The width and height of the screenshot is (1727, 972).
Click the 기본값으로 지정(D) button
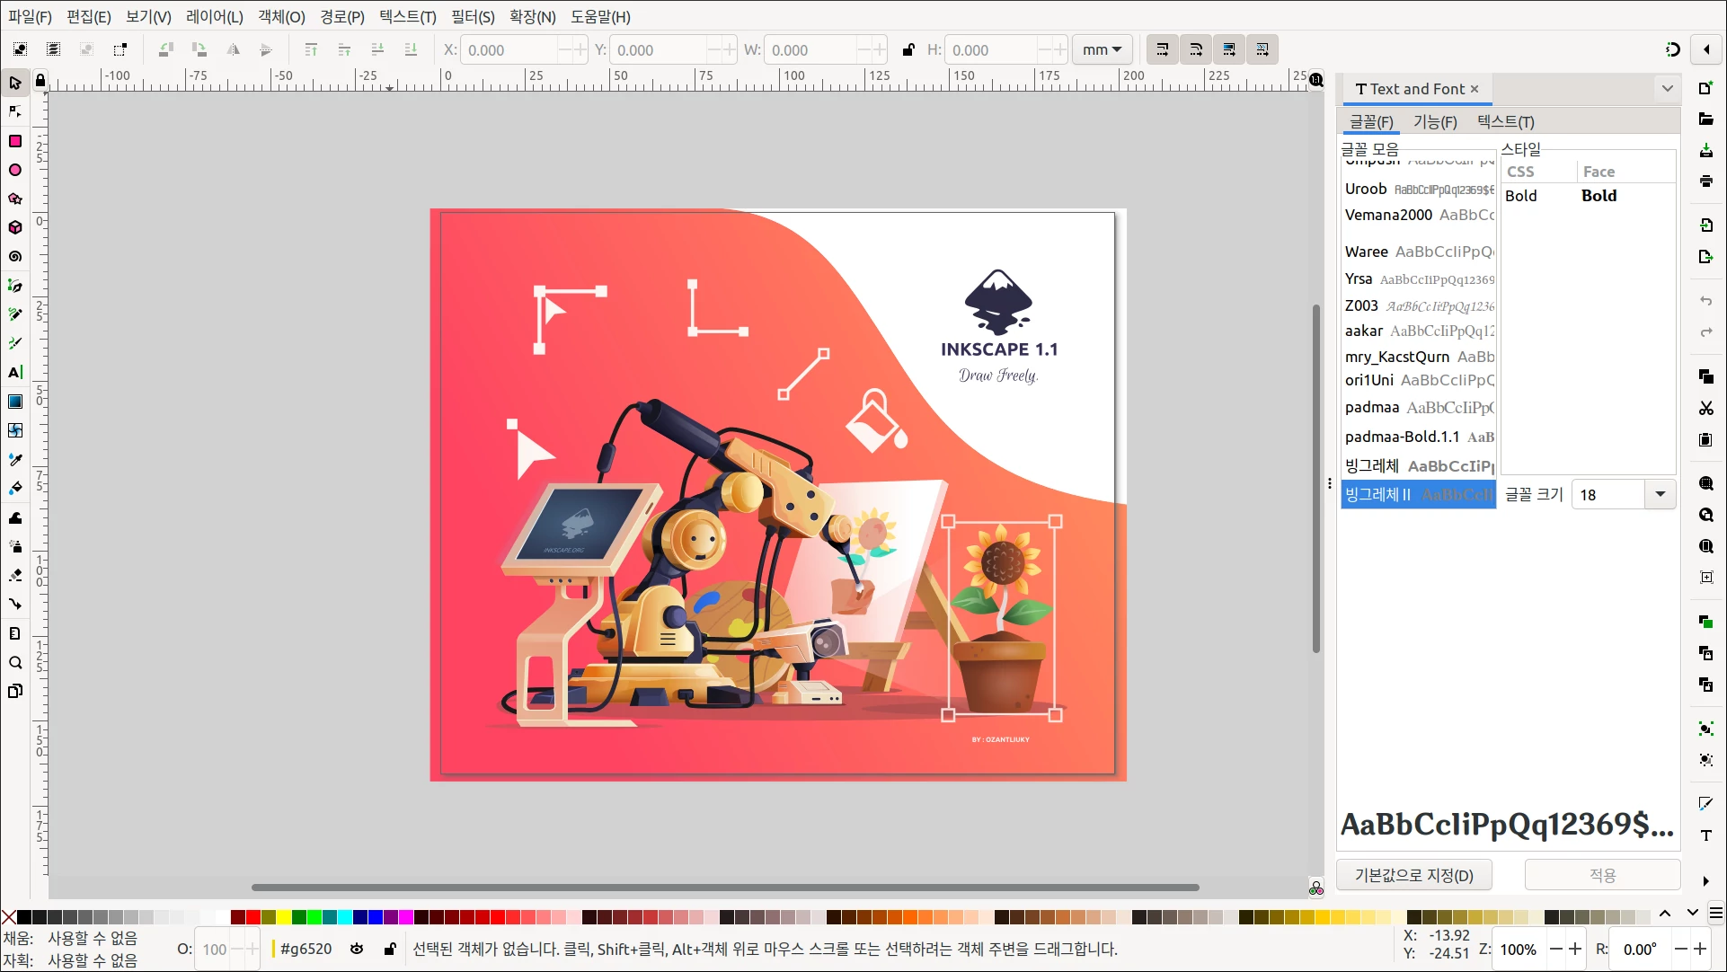tap(1413, 875)
